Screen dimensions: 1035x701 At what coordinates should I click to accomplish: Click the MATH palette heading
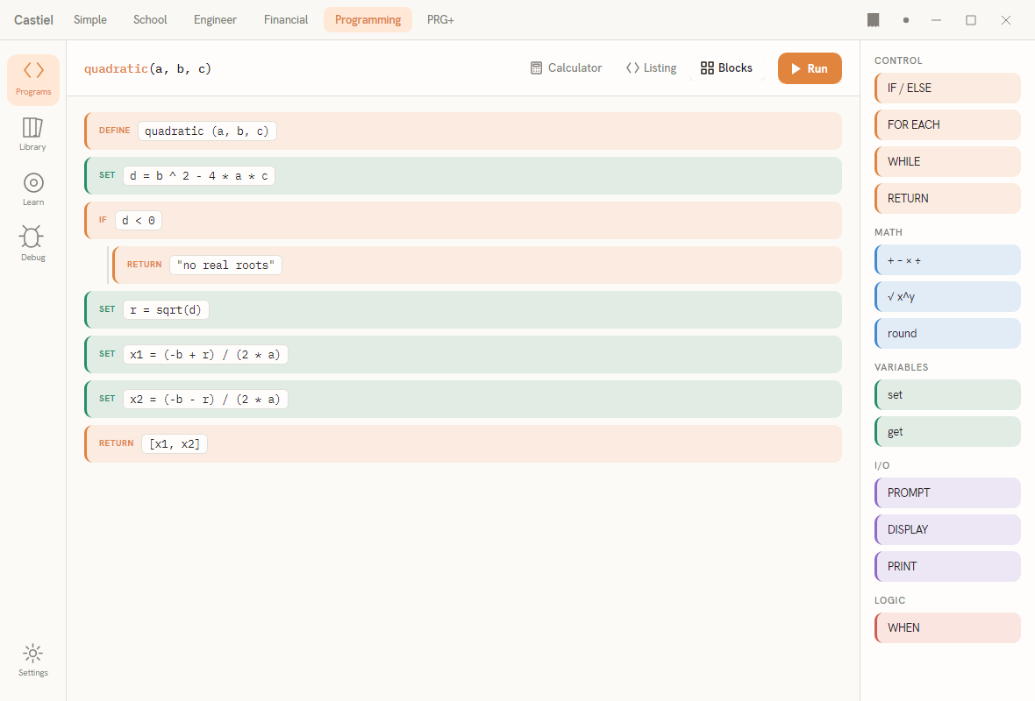(889, 232)
